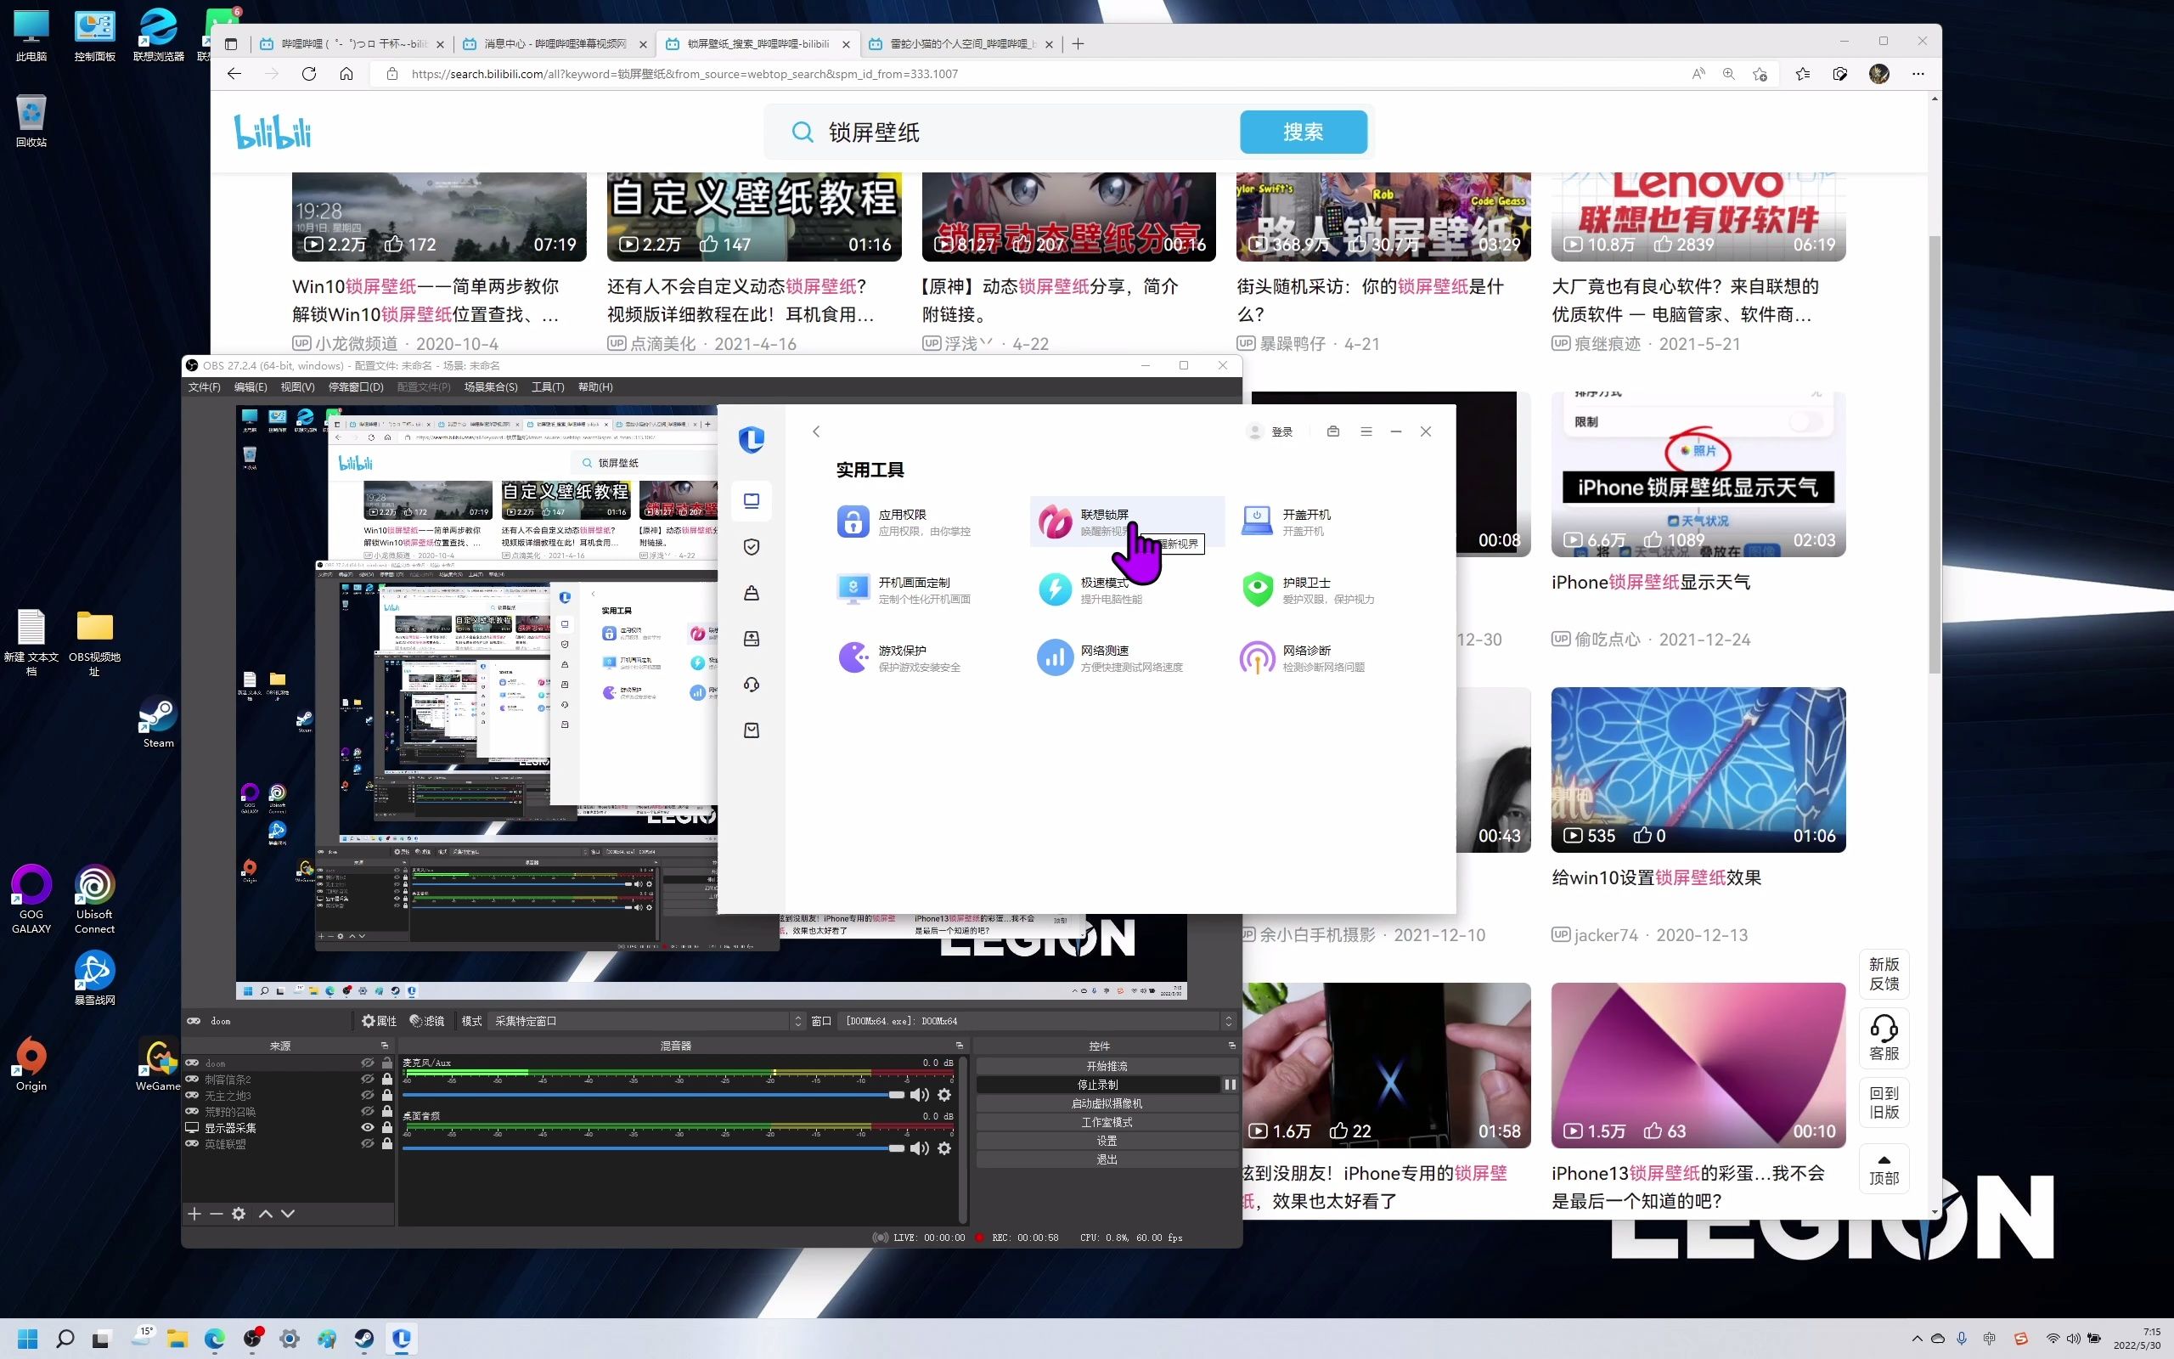The image size is (2174, 1359).
Task: Open the 窗口 DOOMx64 window dropdown
Action: coord(1033,1021)
